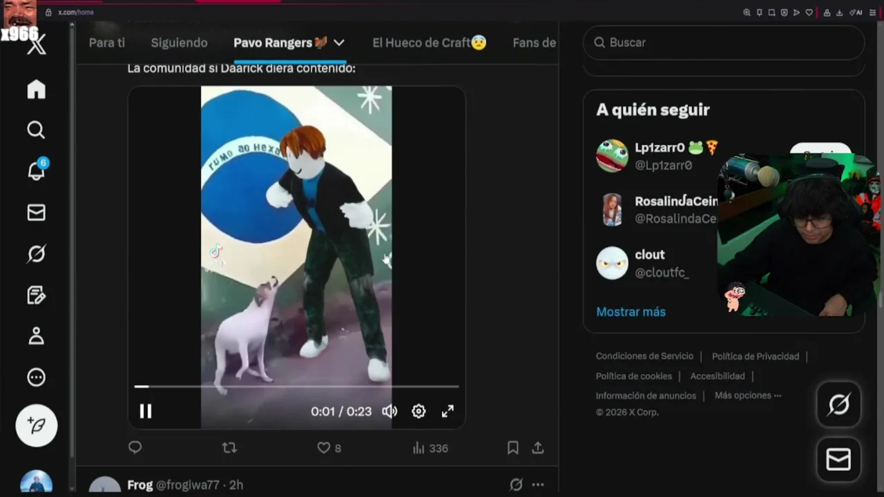884x497 pixels.
Task: Open Información de anuncios link
Action: pos(646,396)
